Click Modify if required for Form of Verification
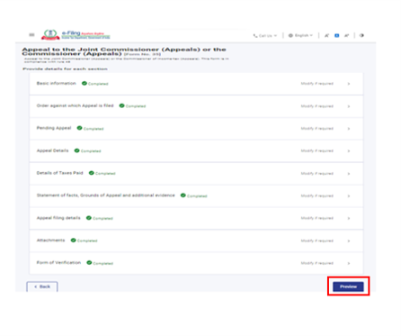This screenshot has height=336, width=401. [317, 263]
